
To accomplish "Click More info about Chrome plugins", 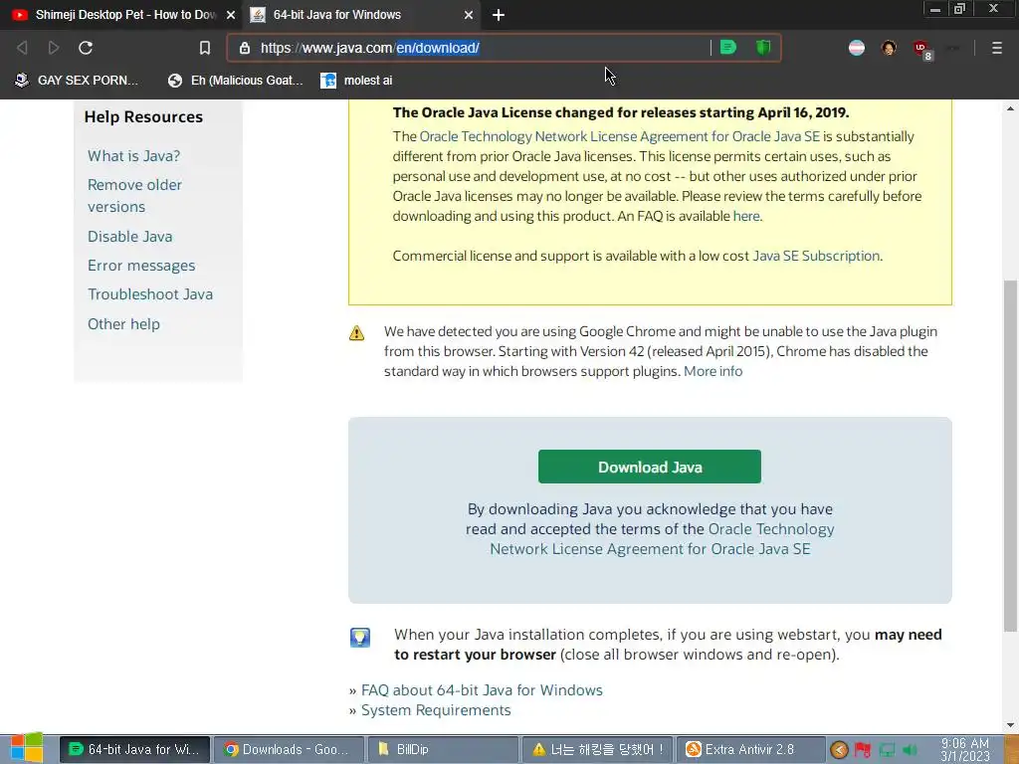I will coord(713,371).
